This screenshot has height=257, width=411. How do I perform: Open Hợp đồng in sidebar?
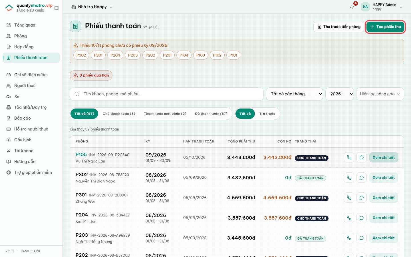click(x=31, y=47)
